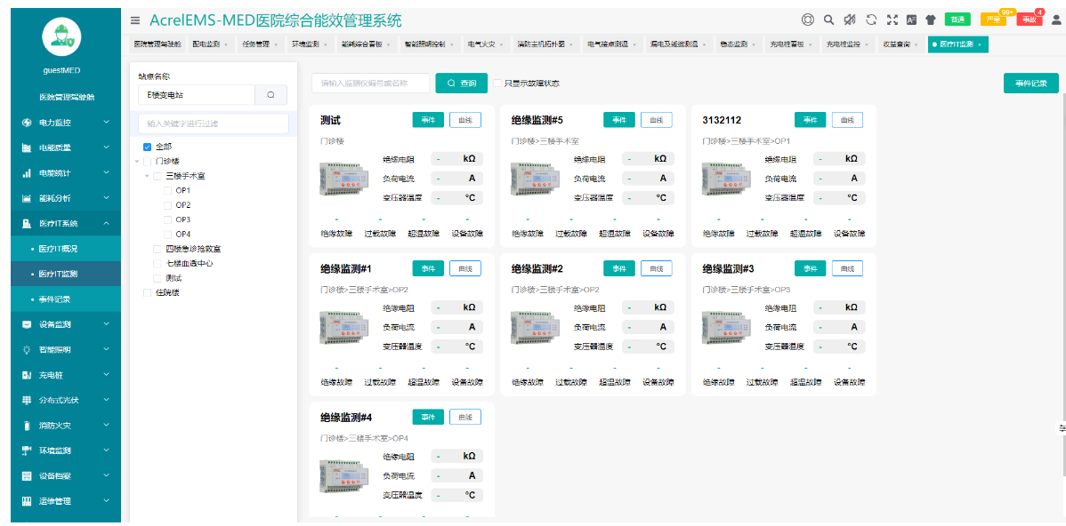This screenshot has height=526, width=1066.
Task: Uncheck the 全部 checkbox in tree
Action: (148, 147)
